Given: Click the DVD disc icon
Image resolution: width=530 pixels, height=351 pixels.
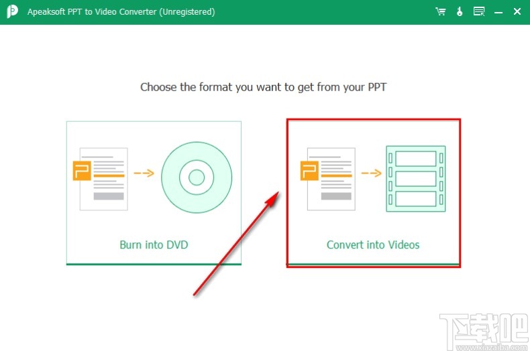Looking at the screenshot, I should pos(197,178).
